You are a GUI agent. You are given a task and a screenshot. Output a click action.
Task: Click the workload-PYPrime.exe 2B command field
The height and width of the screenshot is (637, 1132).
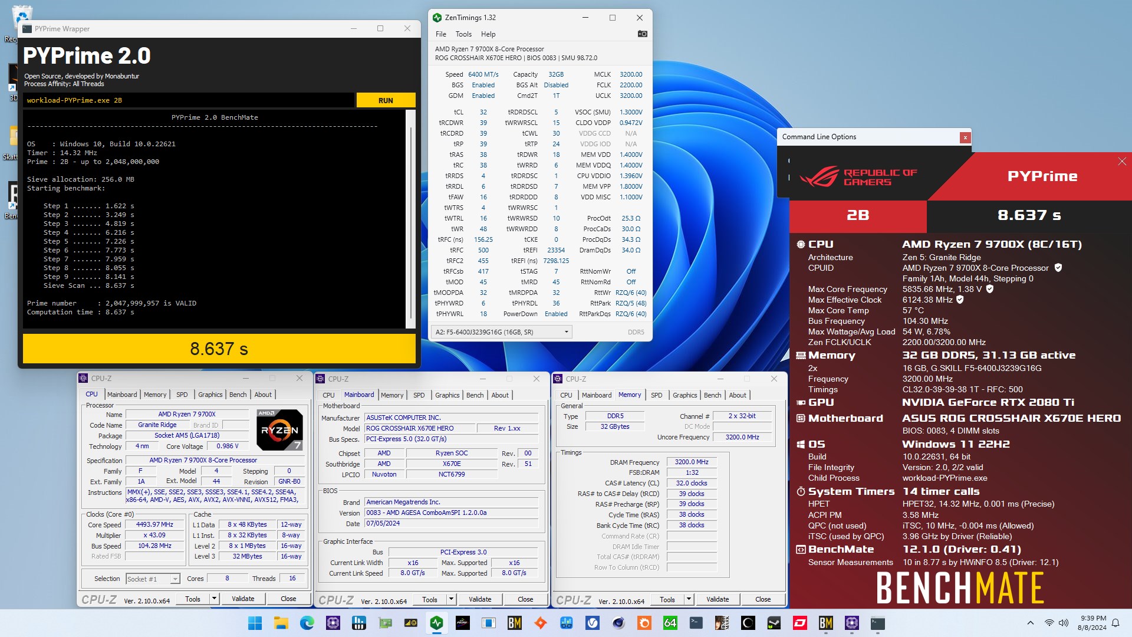tap(189, 100)
